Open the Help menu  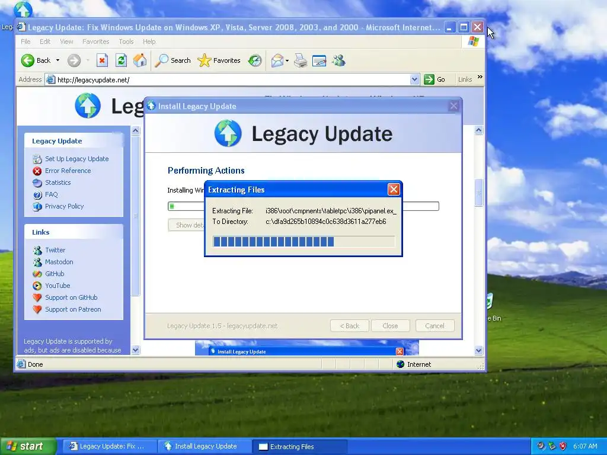point(149,41)
